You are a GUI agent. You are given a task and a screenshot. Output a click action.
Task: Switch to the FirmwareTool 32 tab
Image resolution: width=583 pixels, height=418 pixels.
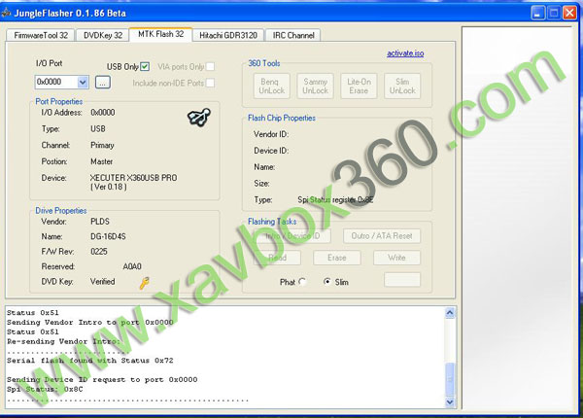click(41, 35)
